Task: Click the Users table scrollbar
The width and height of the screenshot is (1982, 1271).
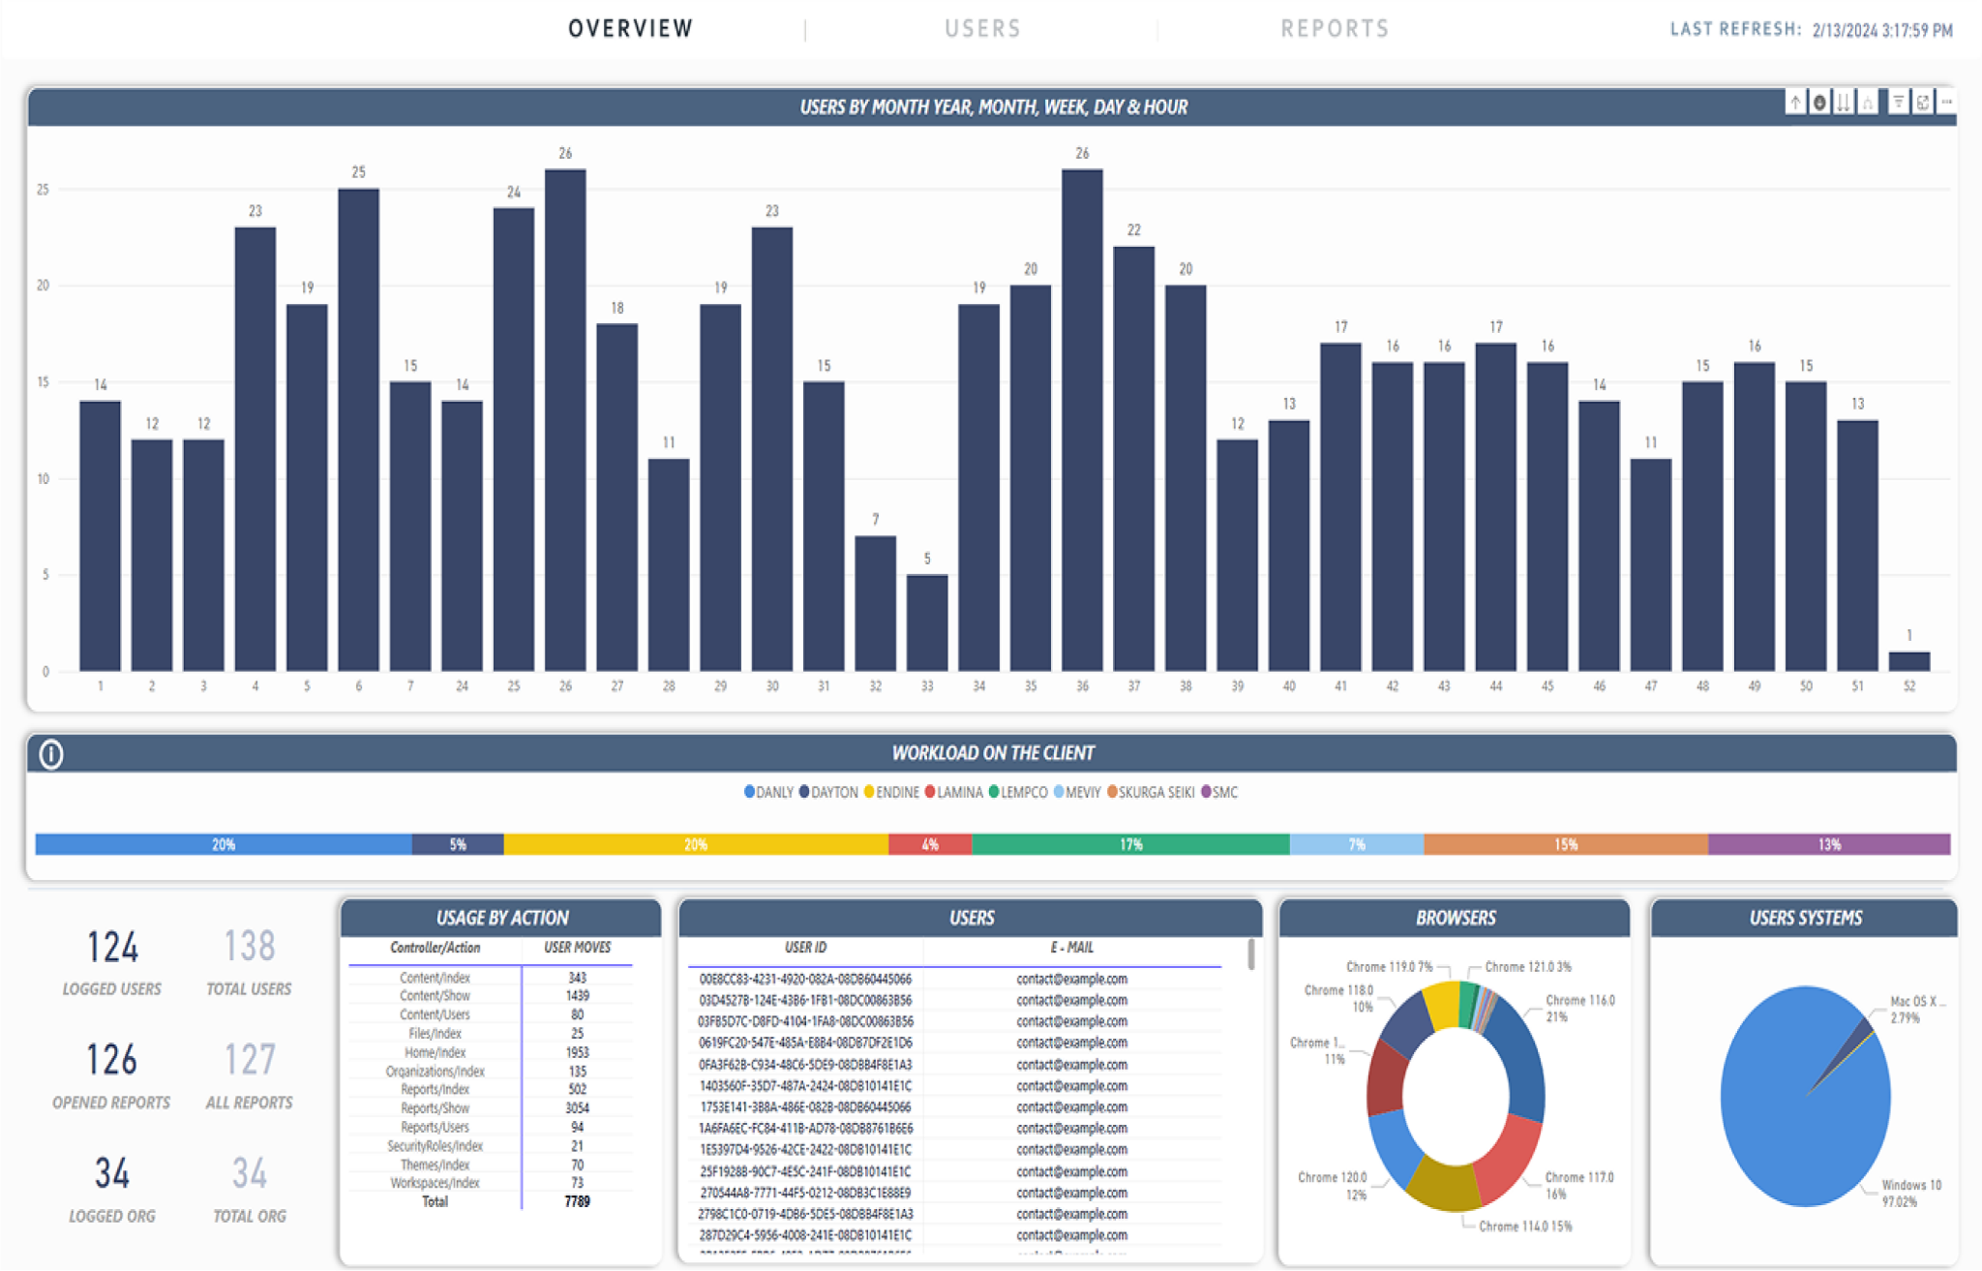Action: [x=1251, y=954]
